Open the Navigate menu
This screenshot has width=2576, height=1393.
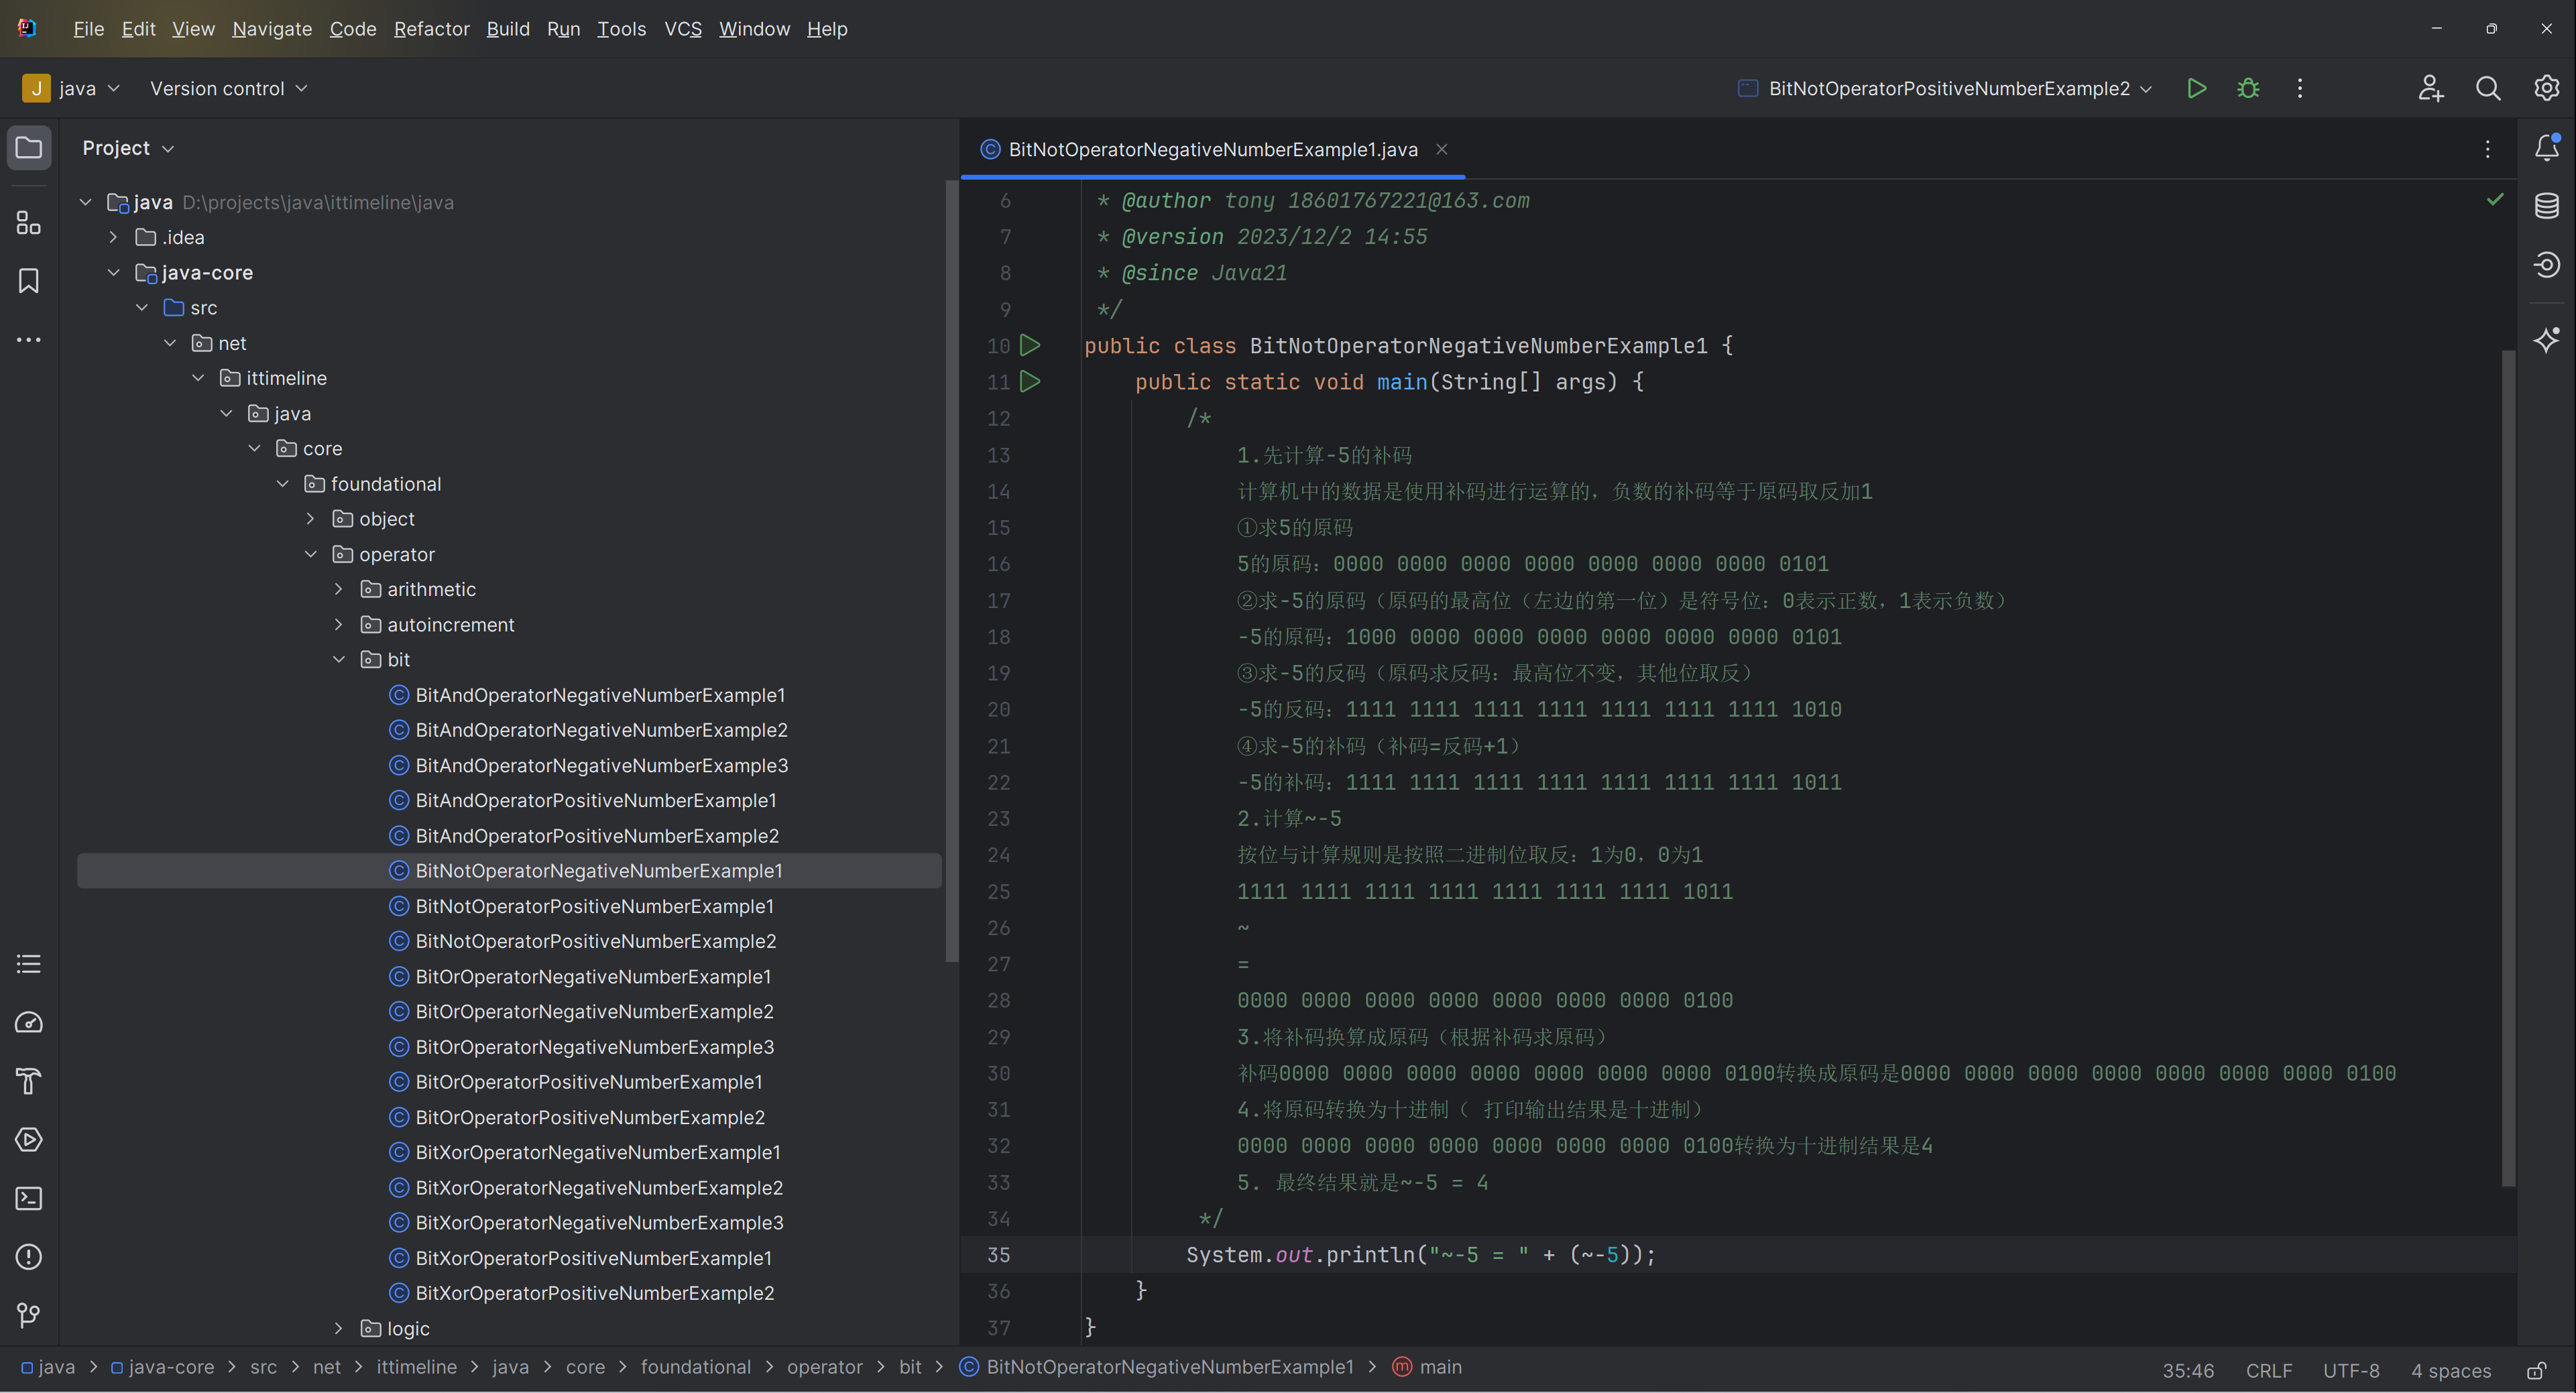[272, 29]
